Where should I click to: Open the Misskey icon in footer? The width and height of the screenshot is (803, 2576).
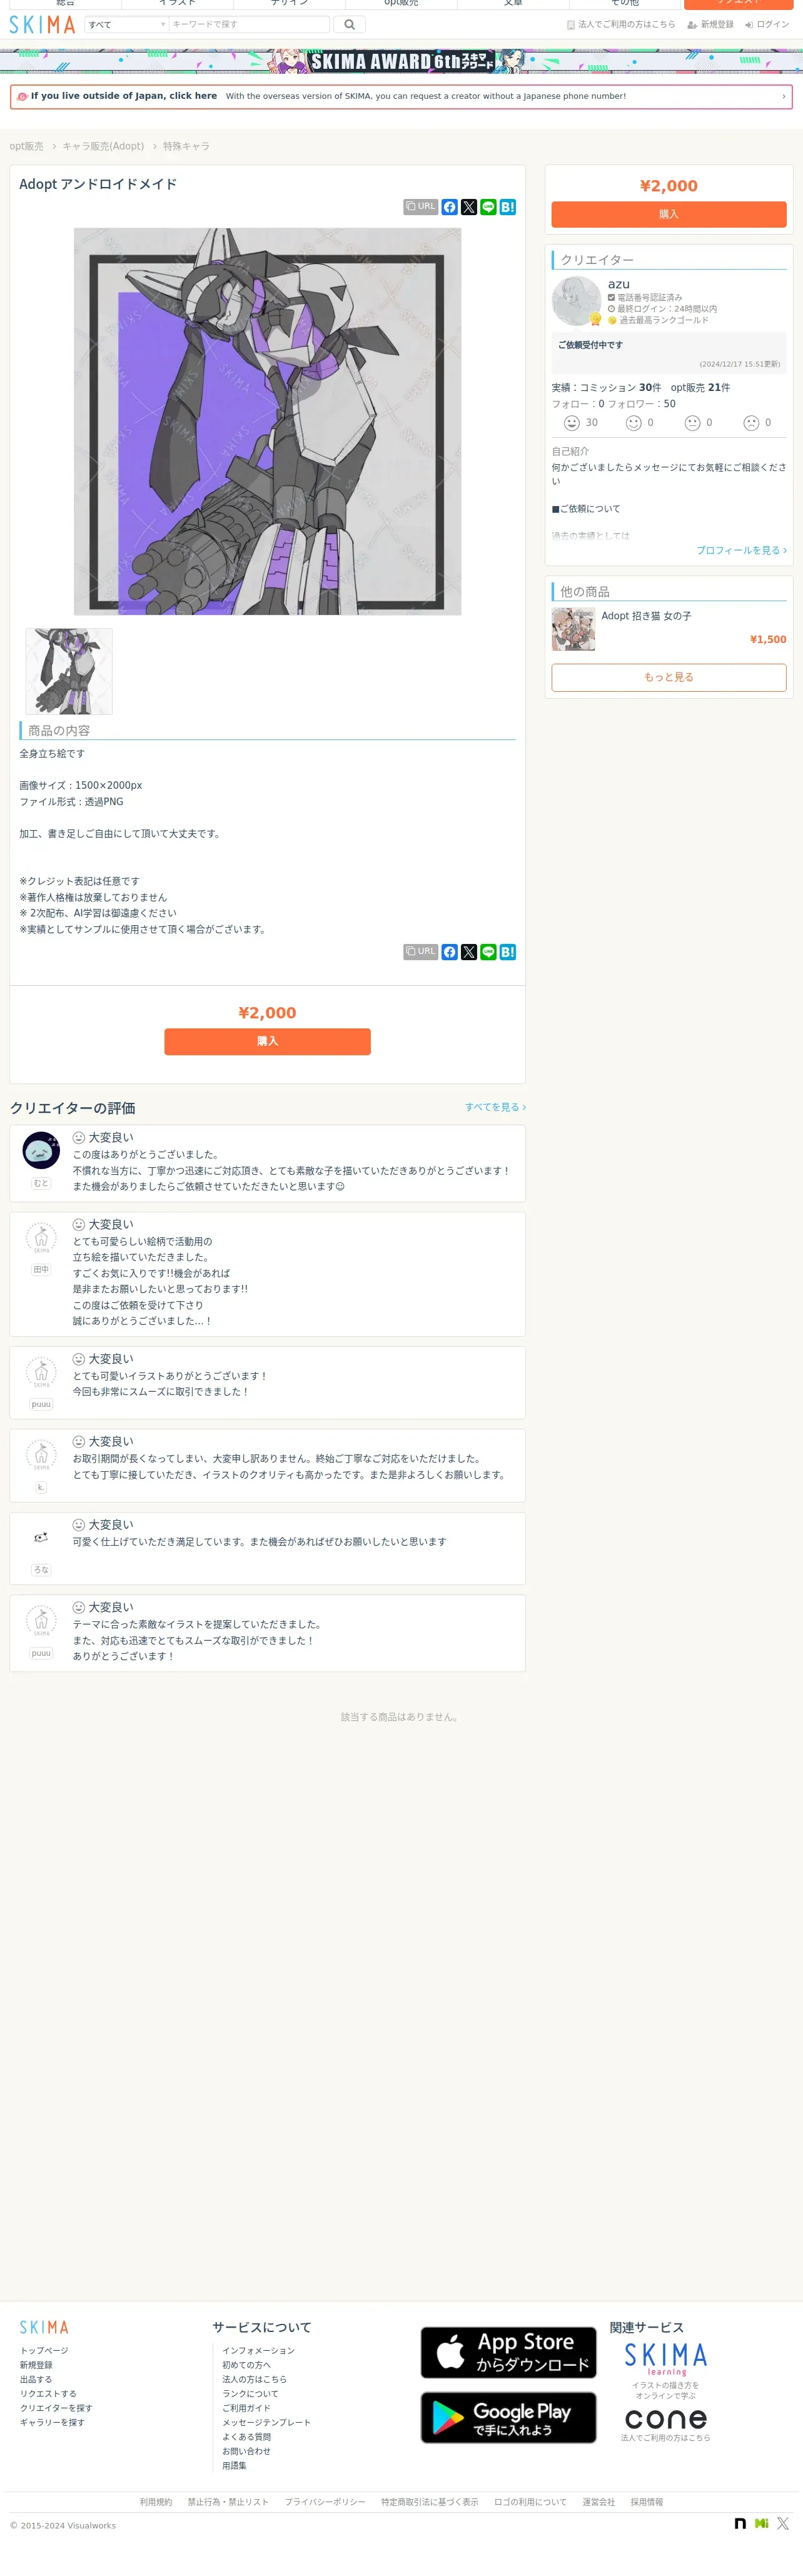pos(762,2524)
